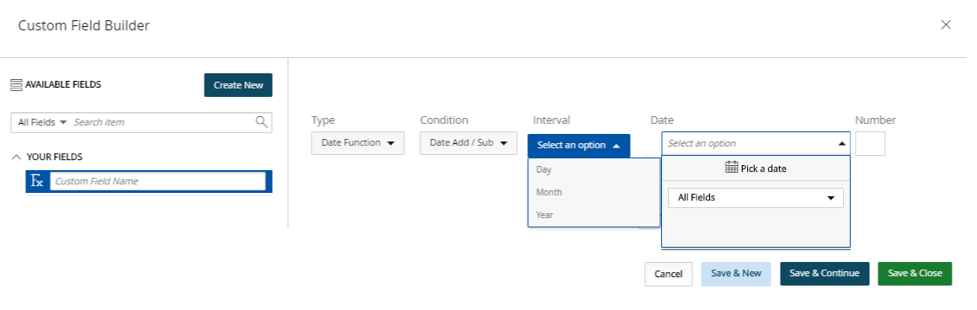
Task: Click the Cancel button
Action: pos(669,274)
